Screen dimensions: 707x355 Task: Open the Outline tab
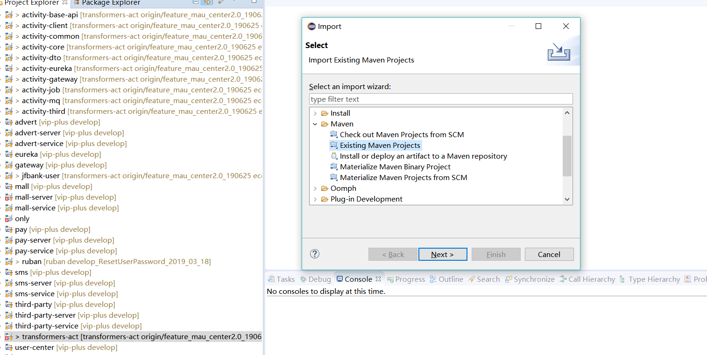[446, 279]
